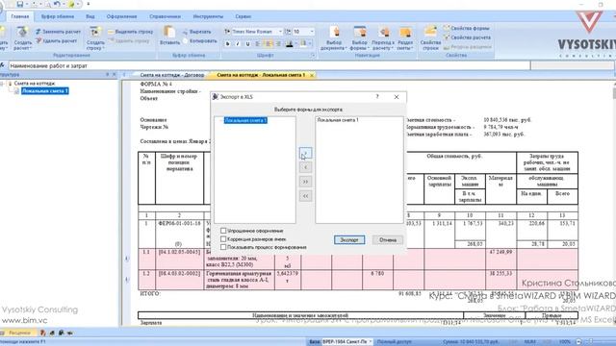
Task: Click the '<<' move-all-left button
Action: [x=305, y=196]
